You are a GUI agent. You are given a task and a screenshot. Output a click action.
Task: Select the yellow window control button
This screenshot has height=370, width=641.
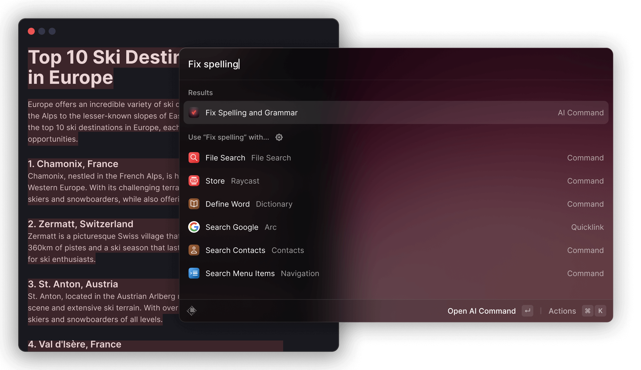point(41,31)
